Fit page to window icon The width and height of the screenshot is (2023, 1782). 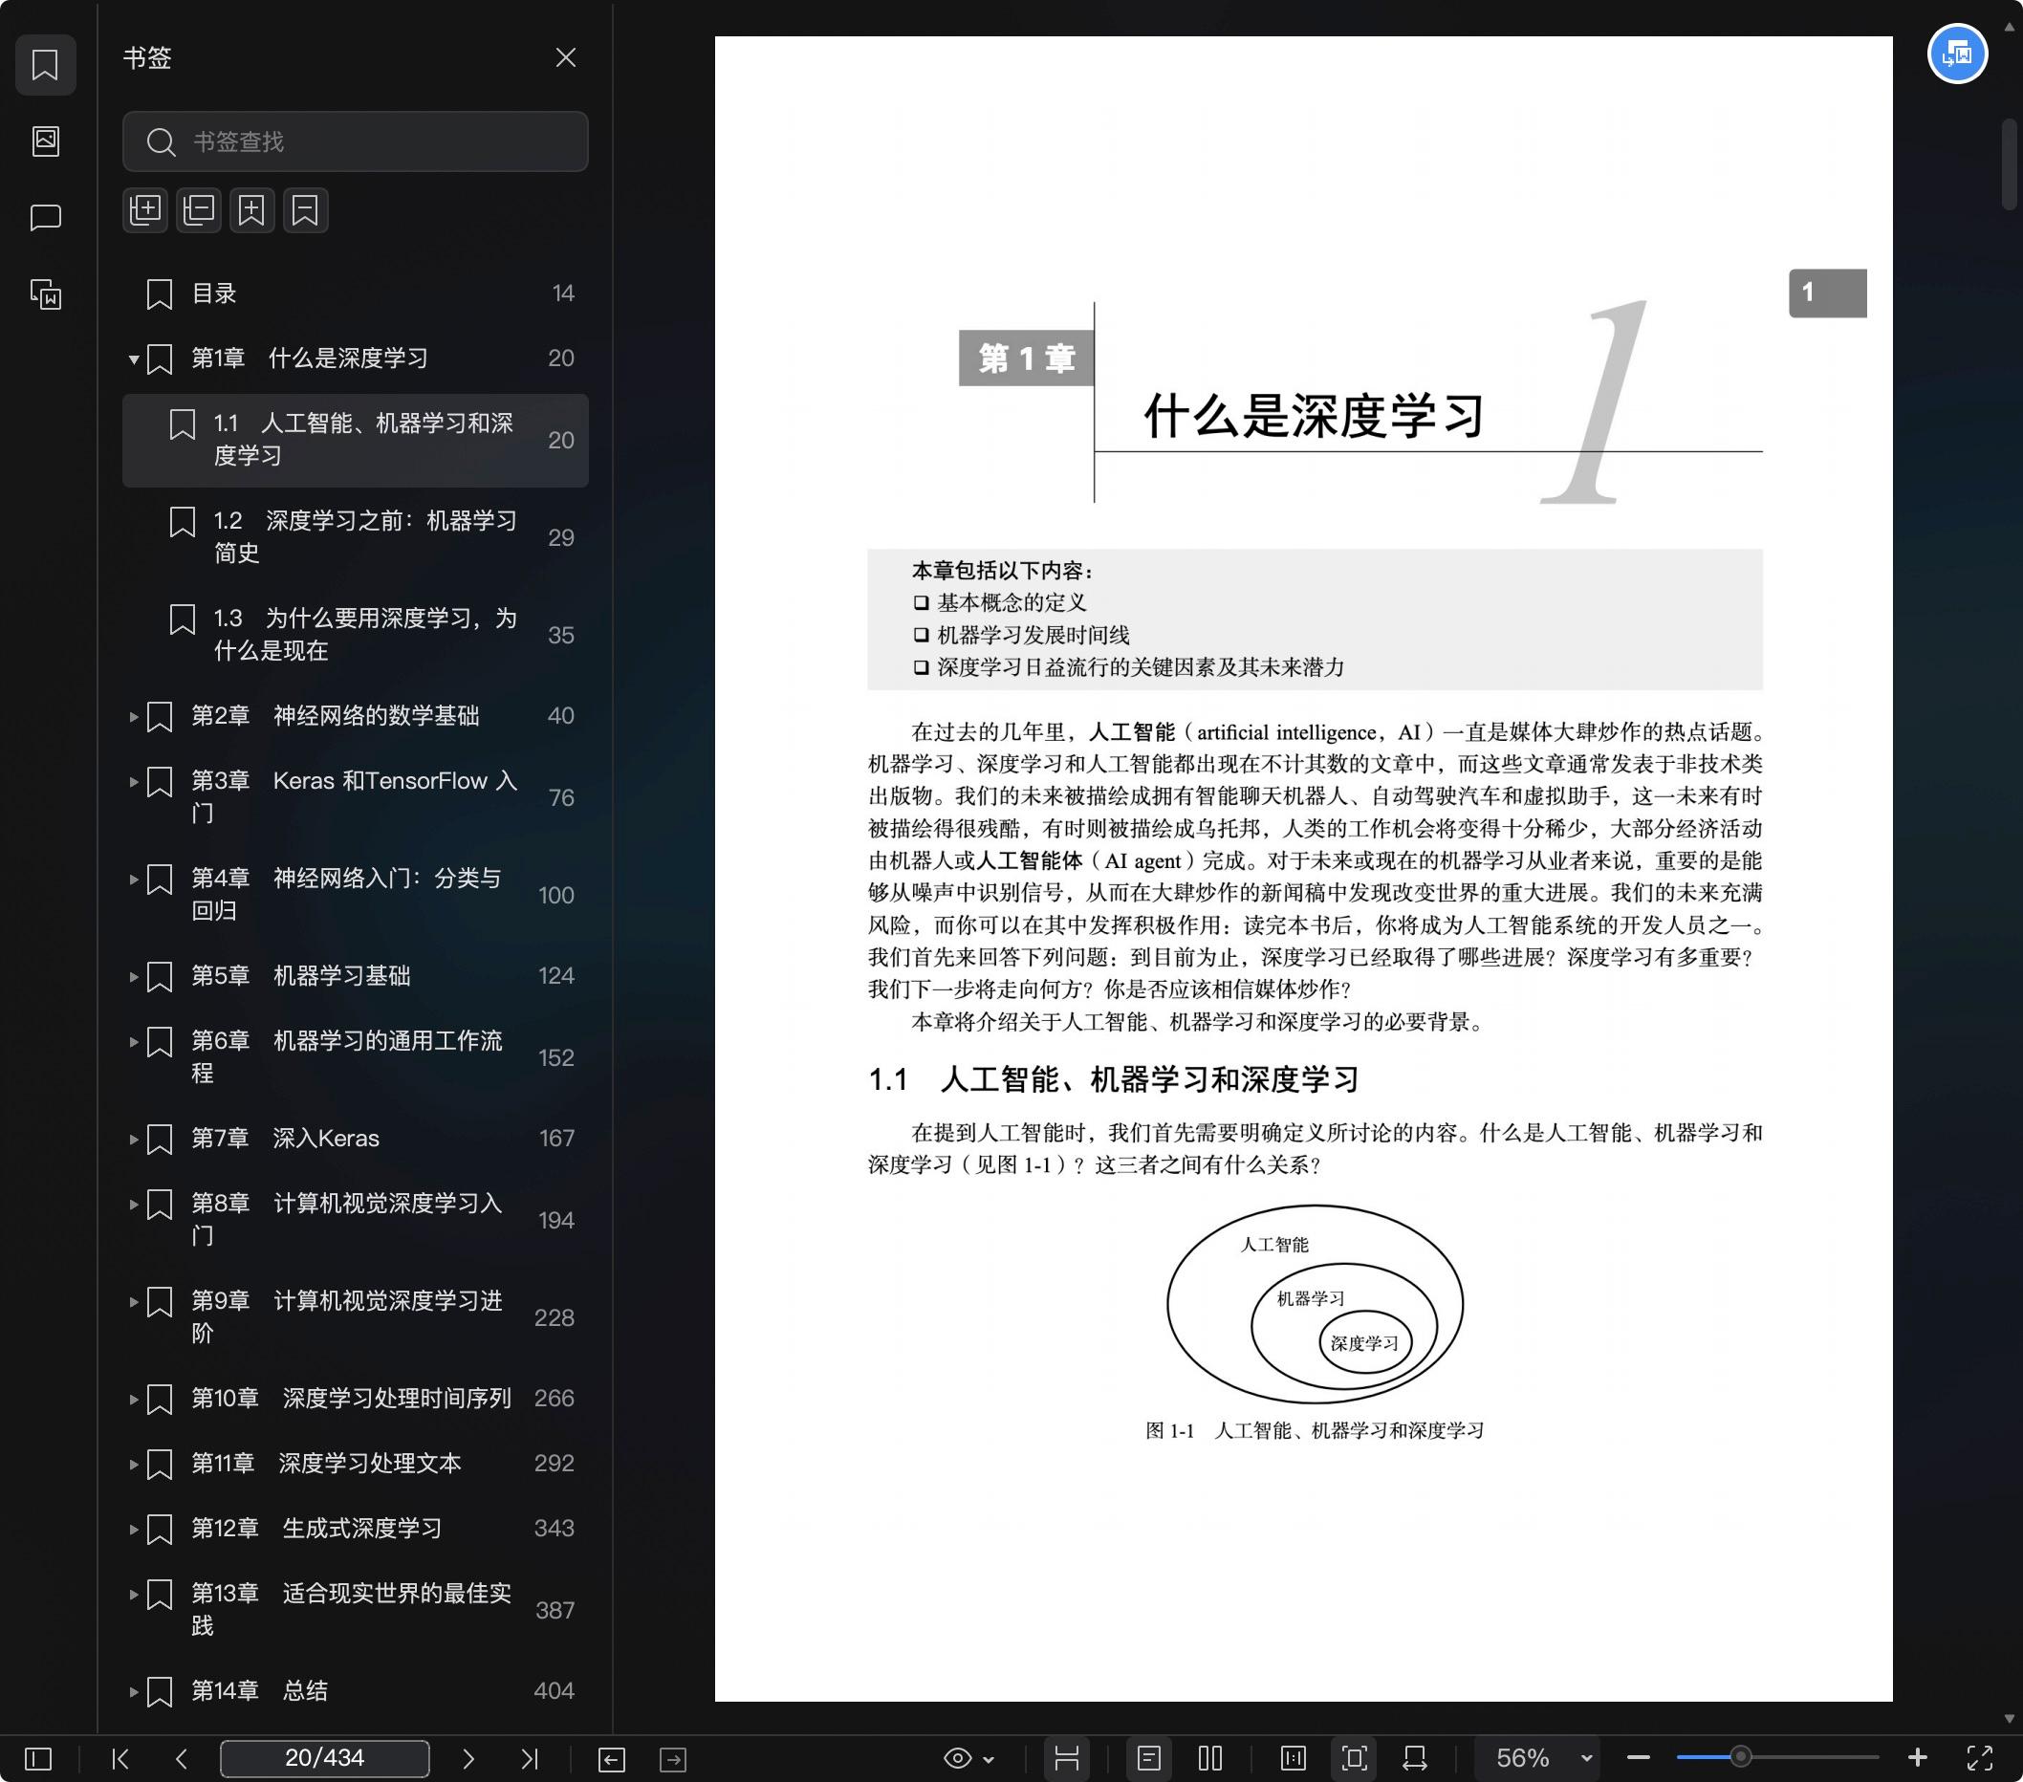(x=1355, y=1758)
